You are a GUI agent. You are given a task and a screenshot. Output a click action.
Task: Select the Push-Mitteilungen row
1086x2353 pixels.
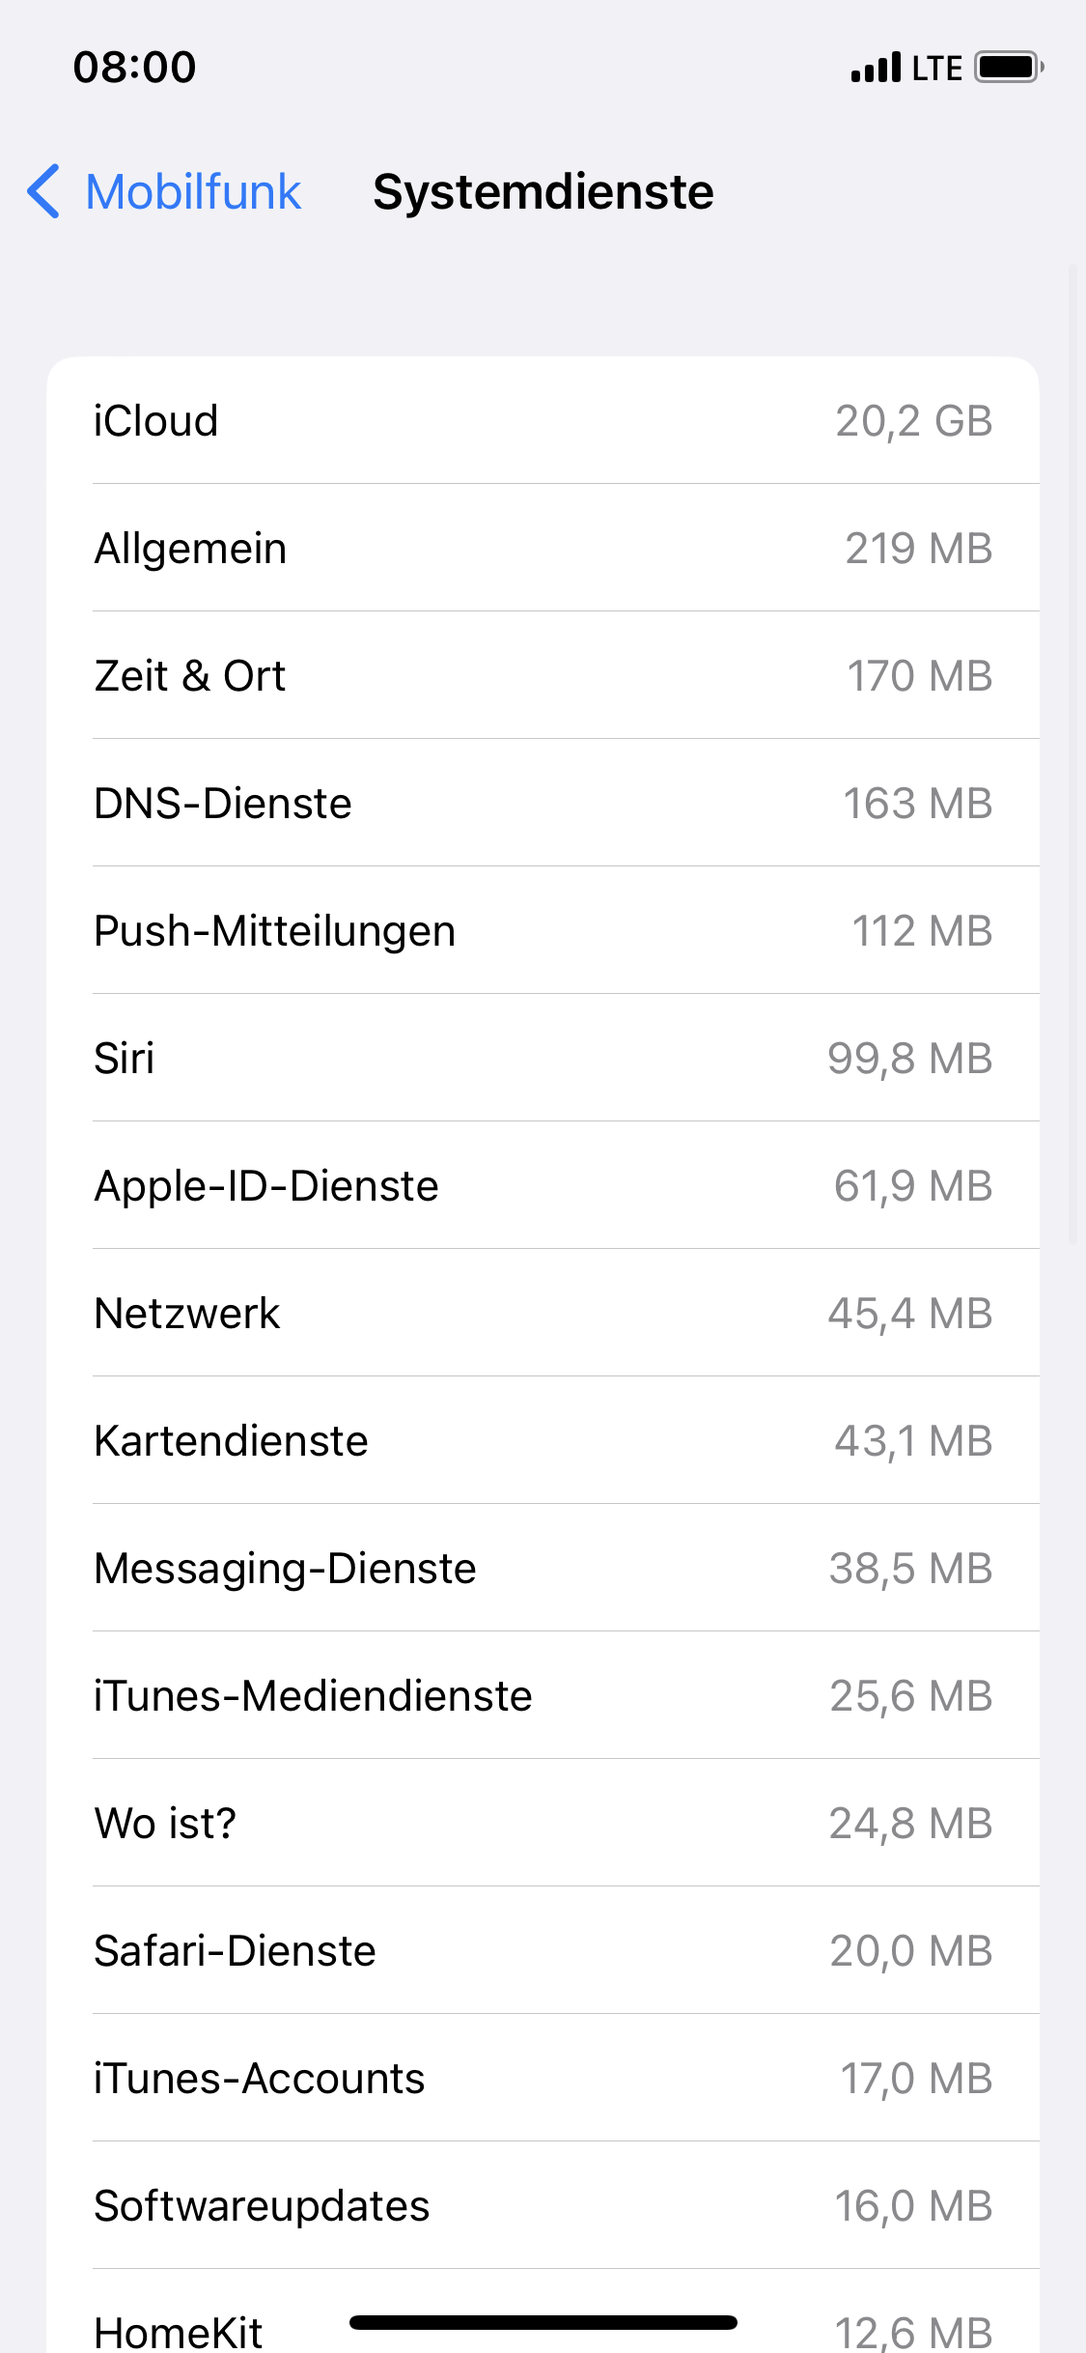click(543, 931)
